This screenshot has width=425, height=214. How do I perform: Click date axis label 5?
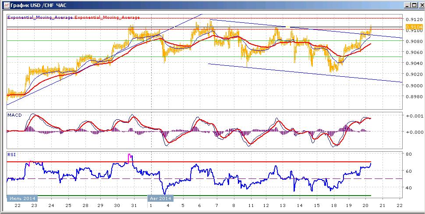[x=183, y=206]
